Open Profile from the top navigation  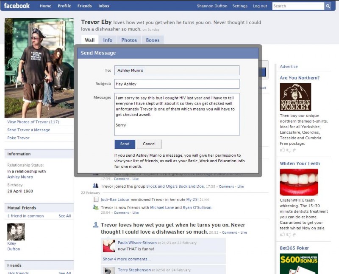click(x=64, y=6)
